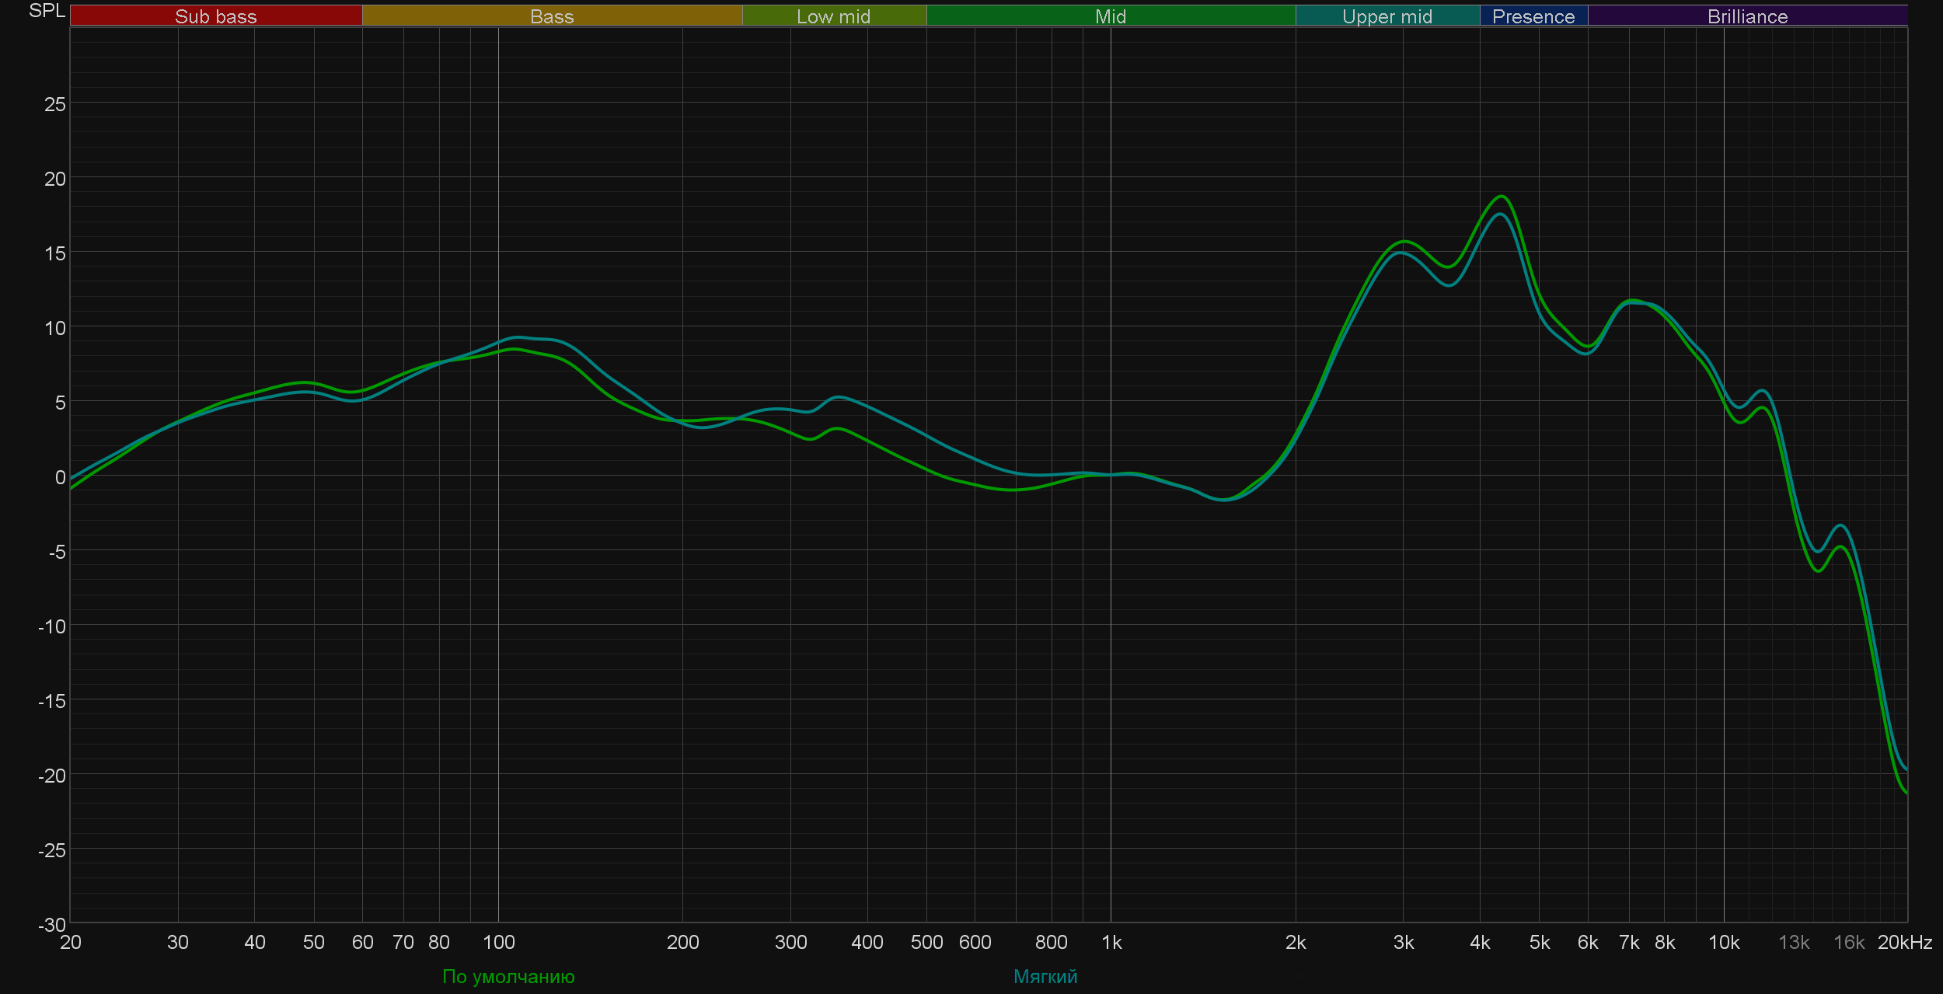This screenshot has width=1943, height=994.
Task: Click the green curve peak near 4k
Action: [1501, 197]
